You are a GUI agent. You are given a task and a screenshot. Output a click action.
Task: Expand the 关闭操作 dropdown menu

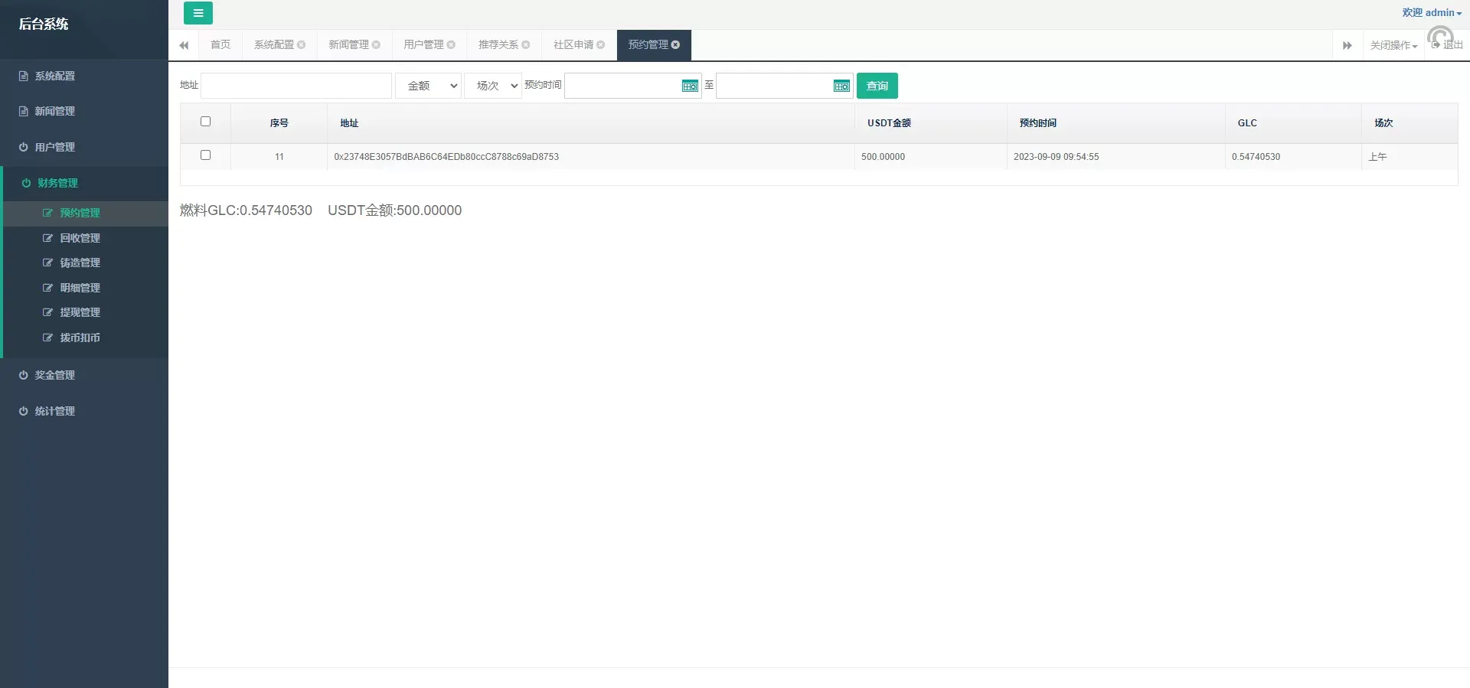click(x=1393, y=45)
